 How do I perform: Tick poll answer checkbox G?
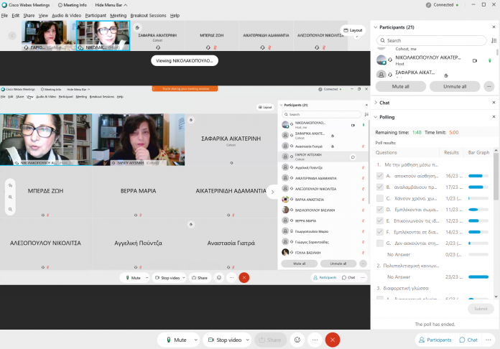point(379,243)
